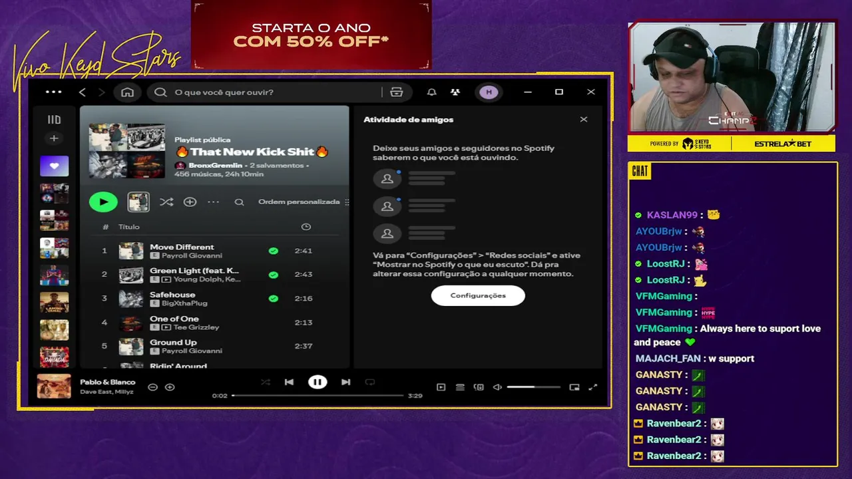Enable shuffle for the playlist
Viewport: 852px width, 479px height.
click(x=166, y=202)
